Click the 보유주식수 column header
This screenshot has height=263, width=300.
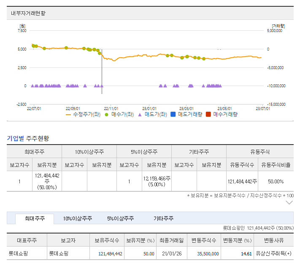[x=107, y=240]
